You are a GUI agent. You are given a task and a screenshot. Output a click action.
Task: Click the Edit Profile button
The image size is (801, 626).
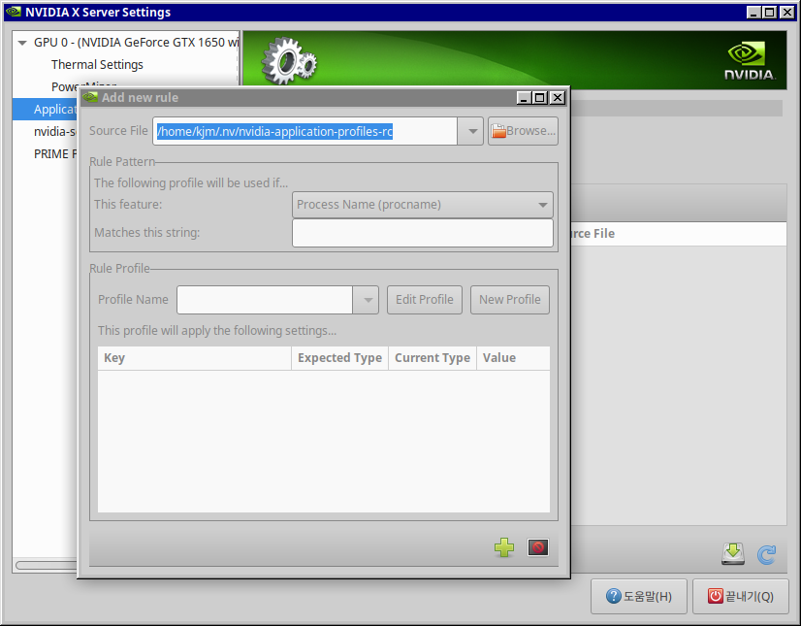[425, 300]
